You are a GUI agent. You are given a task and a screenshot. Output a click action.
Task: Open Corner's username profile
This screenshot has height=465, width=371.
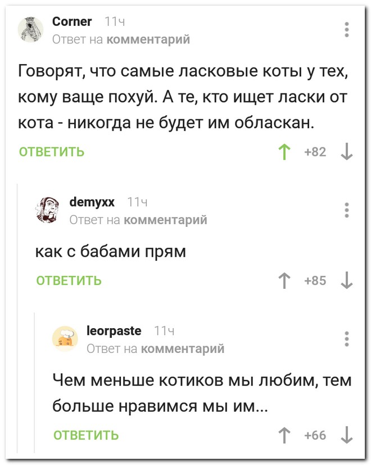point(72,21)
